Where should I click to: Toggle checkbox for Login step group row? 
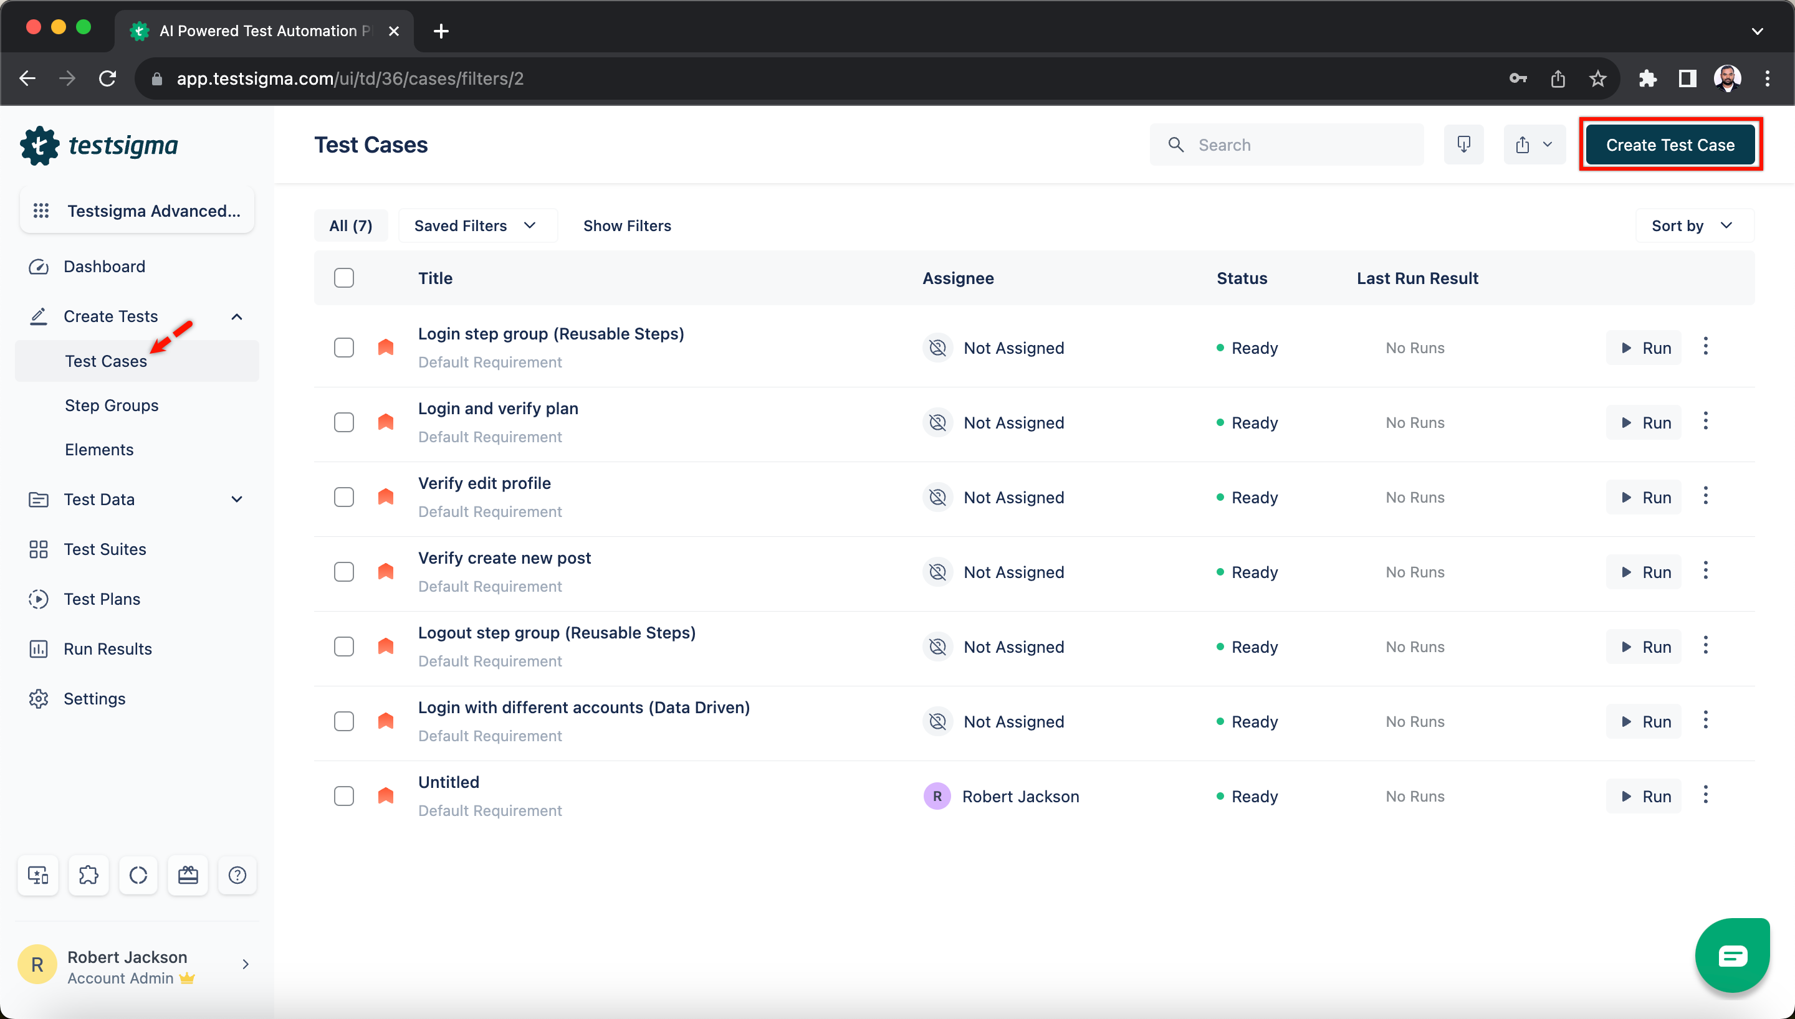tap(344, 348)
